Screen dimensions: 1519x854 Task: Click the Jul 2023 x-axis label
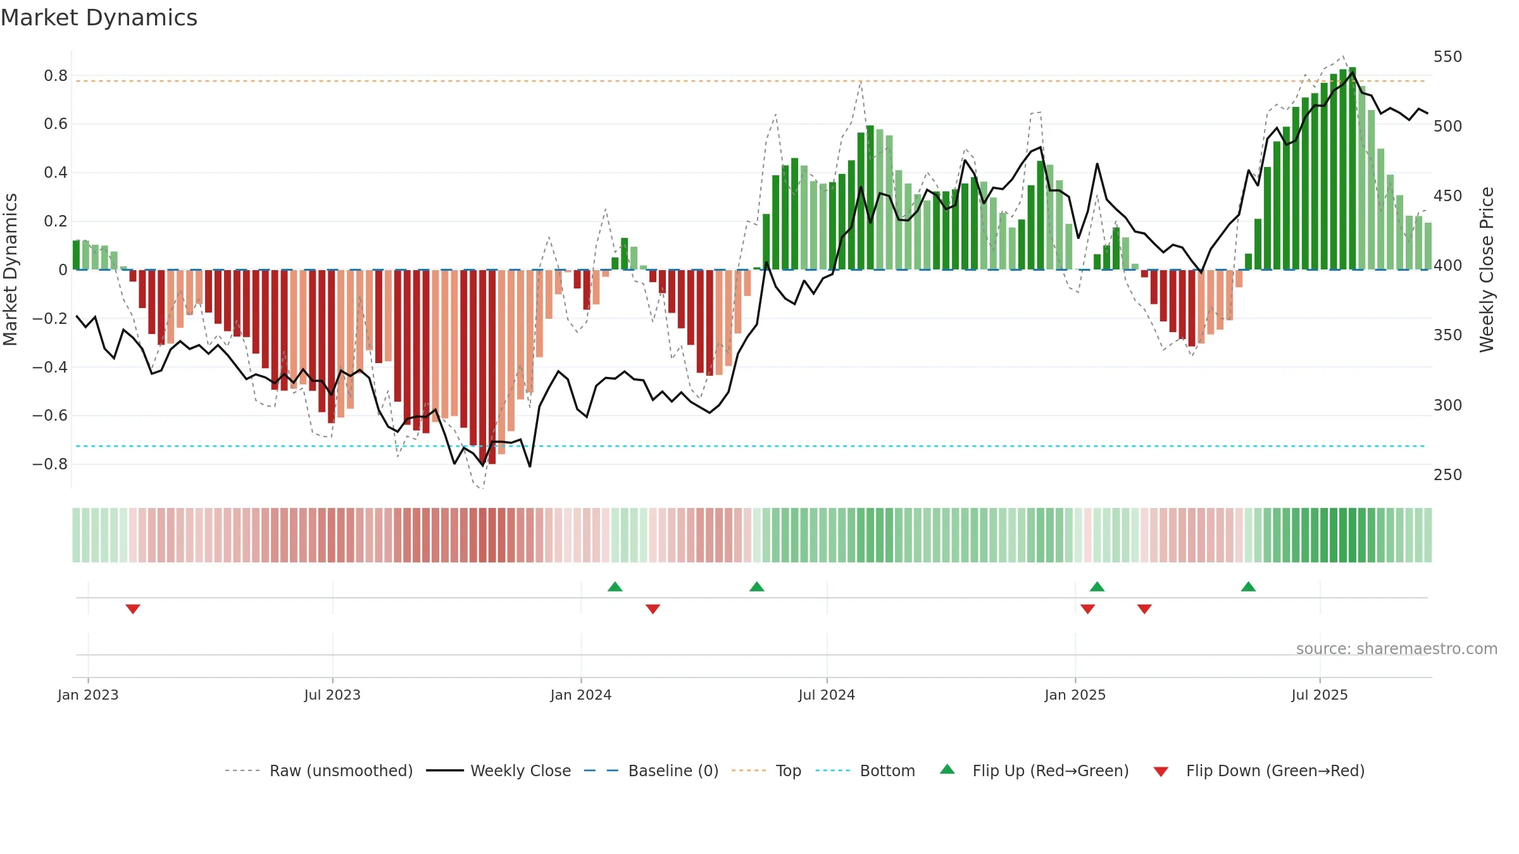[332, 695]
